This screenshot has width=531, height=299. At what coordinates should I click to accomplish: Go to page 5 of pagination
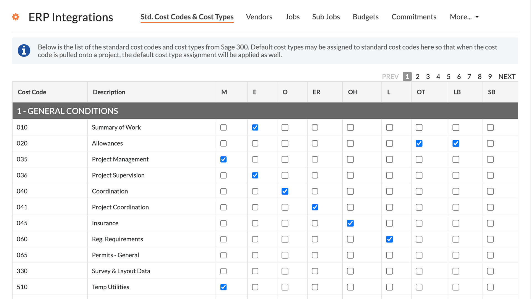(449, 76)
